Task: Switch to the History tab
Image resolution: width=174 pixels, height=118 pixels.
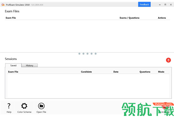Action: [x=29, y=66]
